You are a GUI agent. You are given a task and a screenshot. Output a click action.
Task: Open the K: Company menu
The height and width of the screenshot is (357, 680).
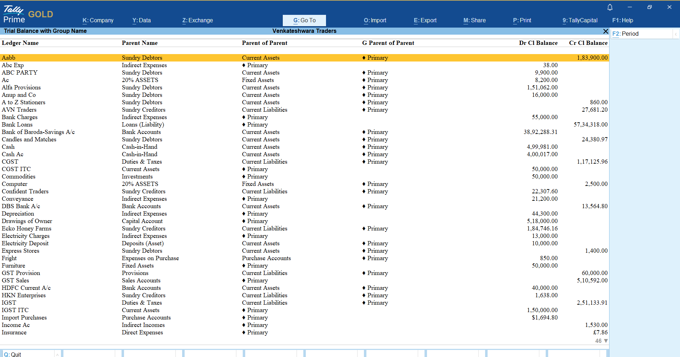coord(98,21)
